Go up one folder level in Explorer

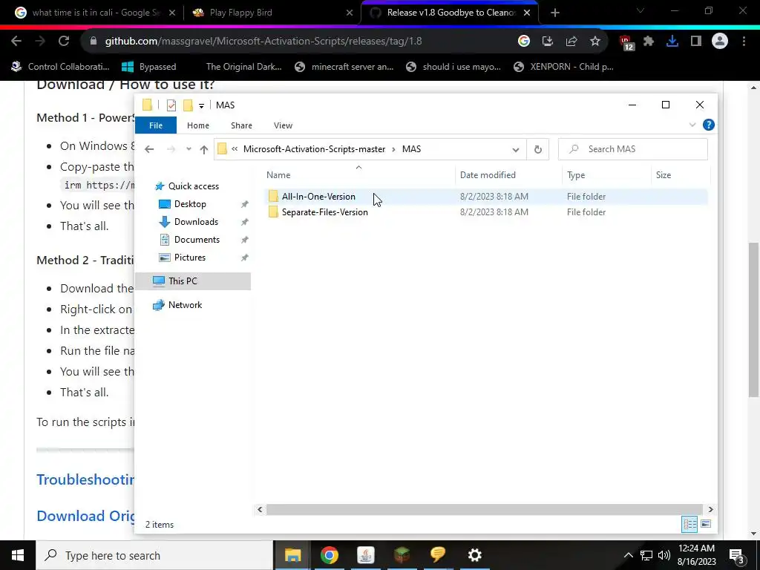tap(204, 149)
